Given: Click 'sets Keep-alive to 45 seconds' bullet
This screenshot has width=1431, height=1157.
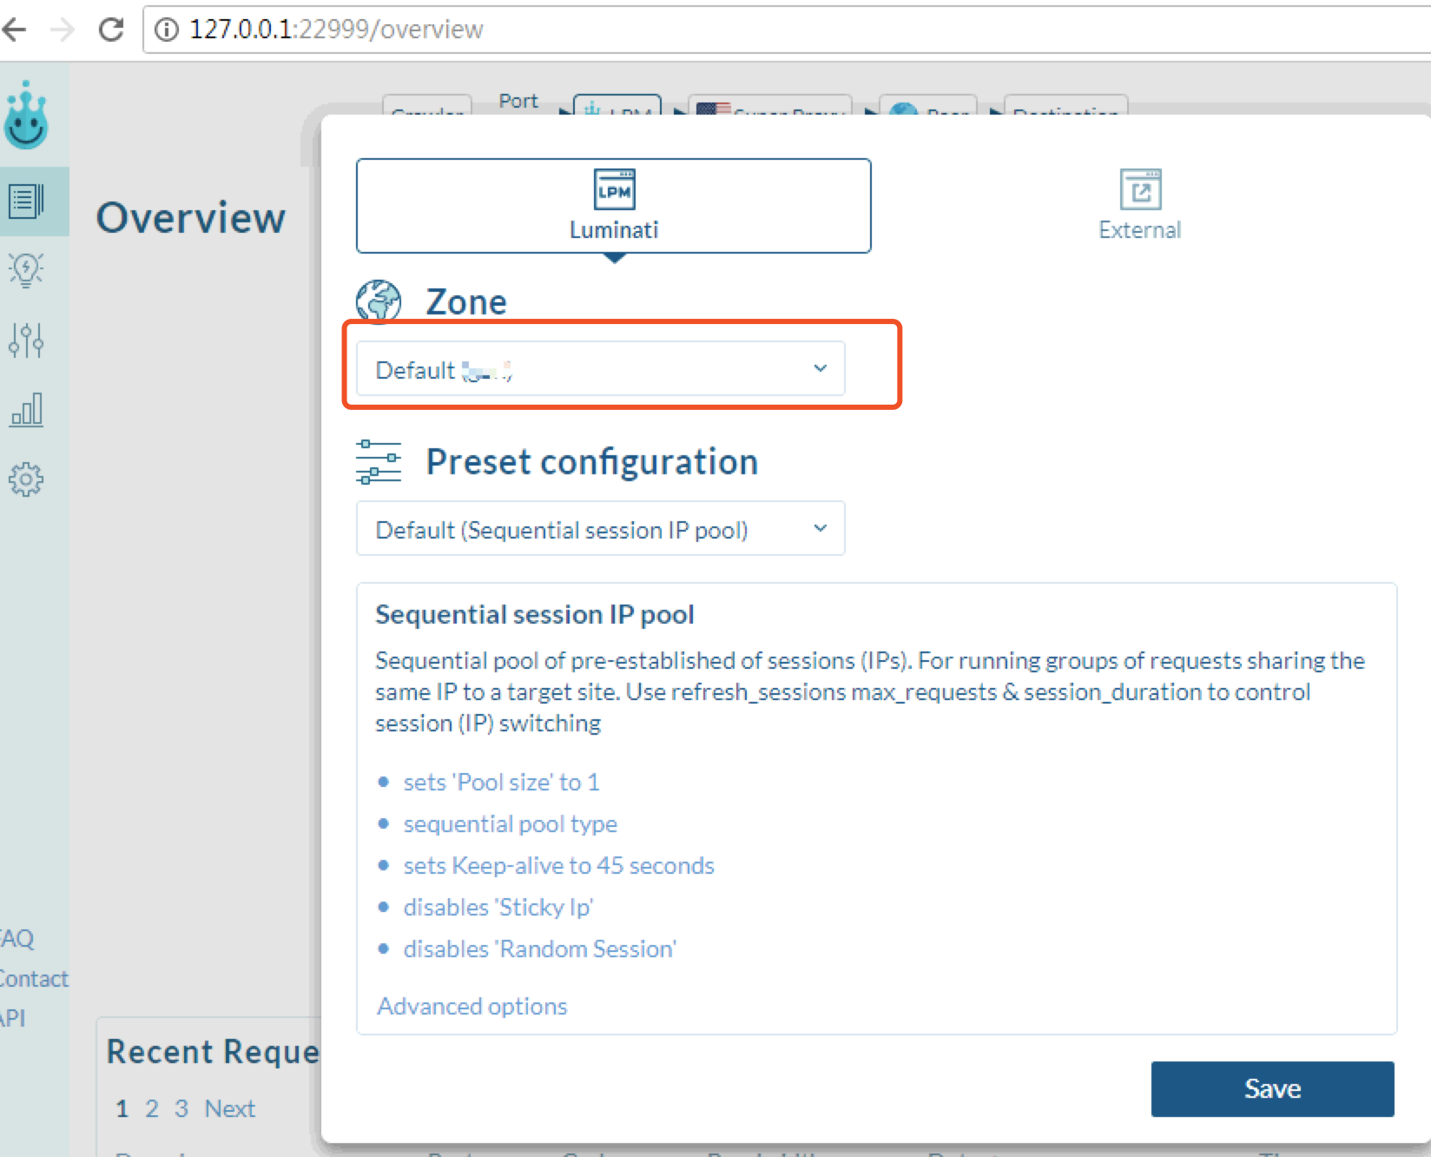Looking at the screenshot, I should [x=559, y=865].
